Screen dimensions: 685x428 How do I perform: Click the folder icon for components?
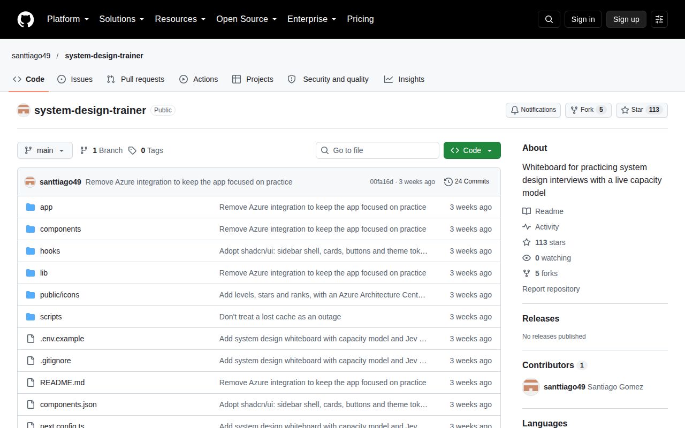[x=31, y=229]
